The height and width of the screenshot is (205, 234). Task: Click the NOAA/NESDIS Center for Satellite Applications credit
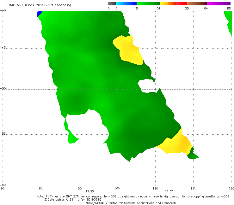coord(131,203)
